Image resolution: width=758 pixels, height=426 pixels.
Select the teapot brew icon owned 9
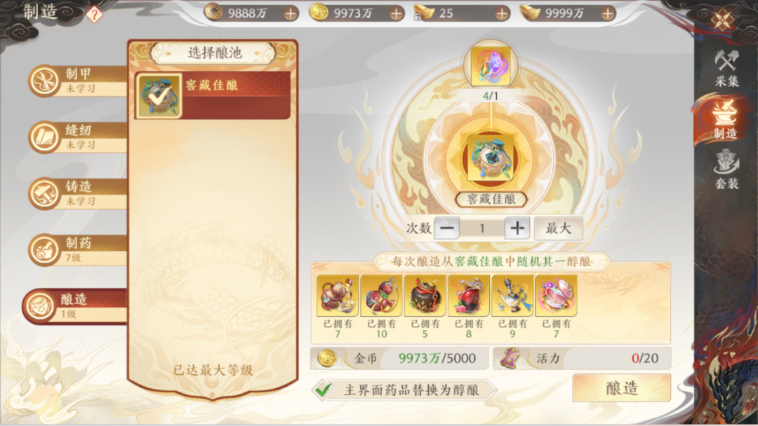512,296
